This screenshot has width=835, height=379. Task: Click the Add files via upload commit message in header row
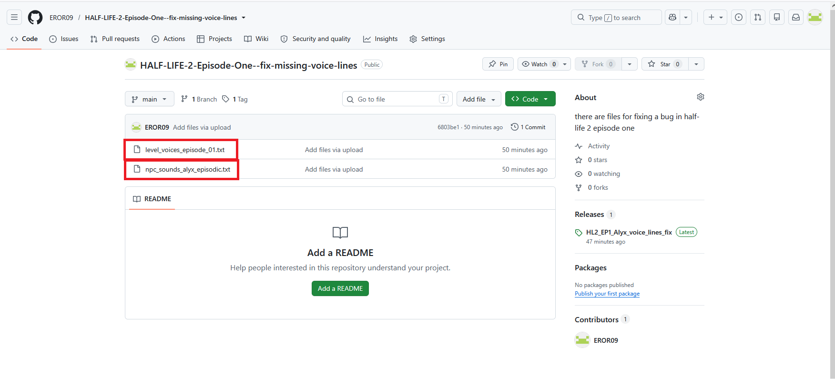click(202, 127)
